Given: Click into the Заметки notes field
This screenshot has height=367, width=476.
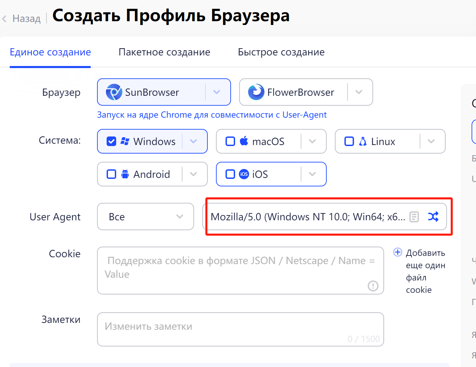Looking at the screenshot, I should (x=241, y=329).
